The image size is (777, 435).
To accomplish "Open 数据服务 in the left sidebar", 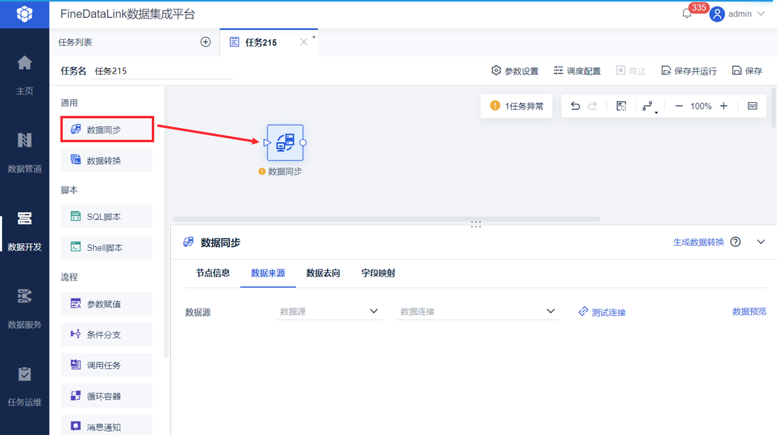I will pyautogui.click(x=25, y=308).
